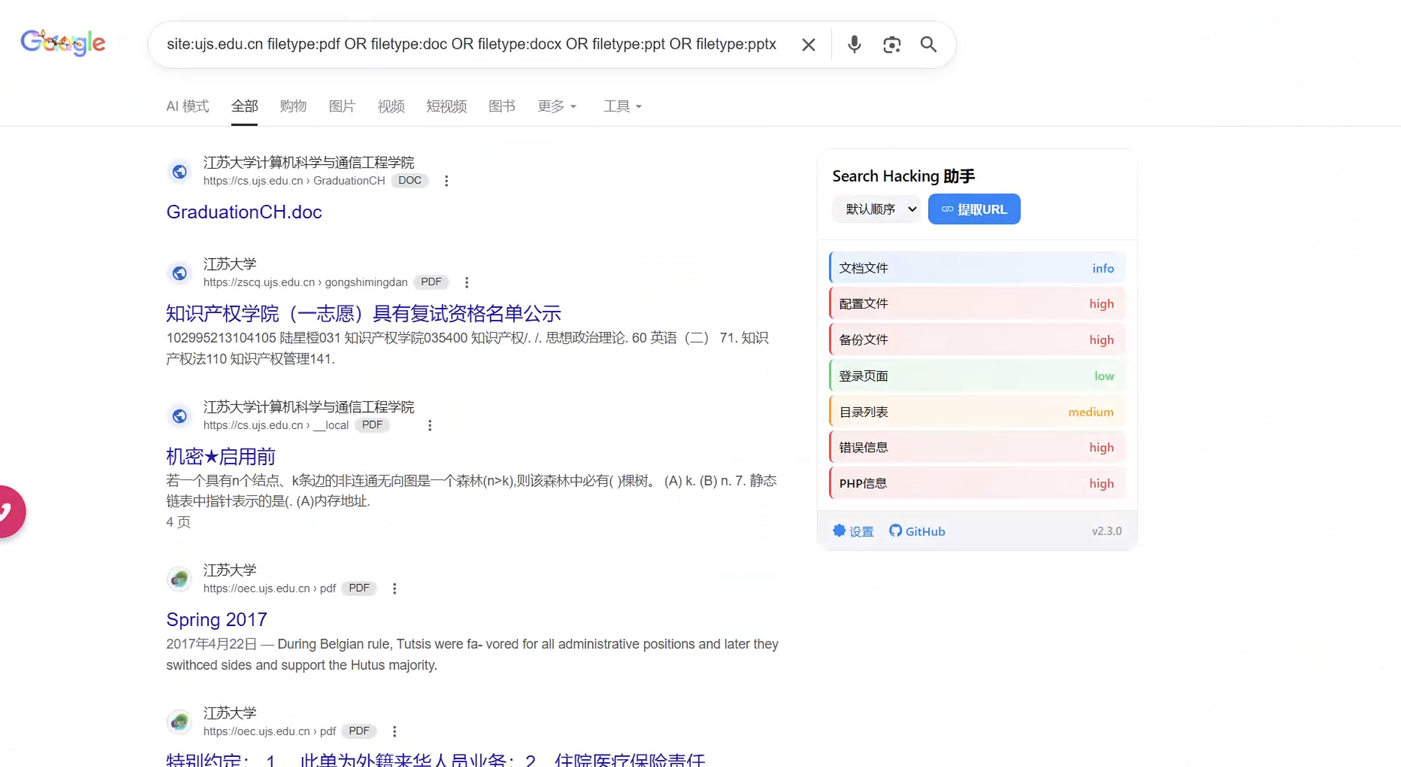The height and width of the screenshot is (767, 1401).
Task: Open three-dot menu for Spring 2017 result
Action: tap(394, 589)
